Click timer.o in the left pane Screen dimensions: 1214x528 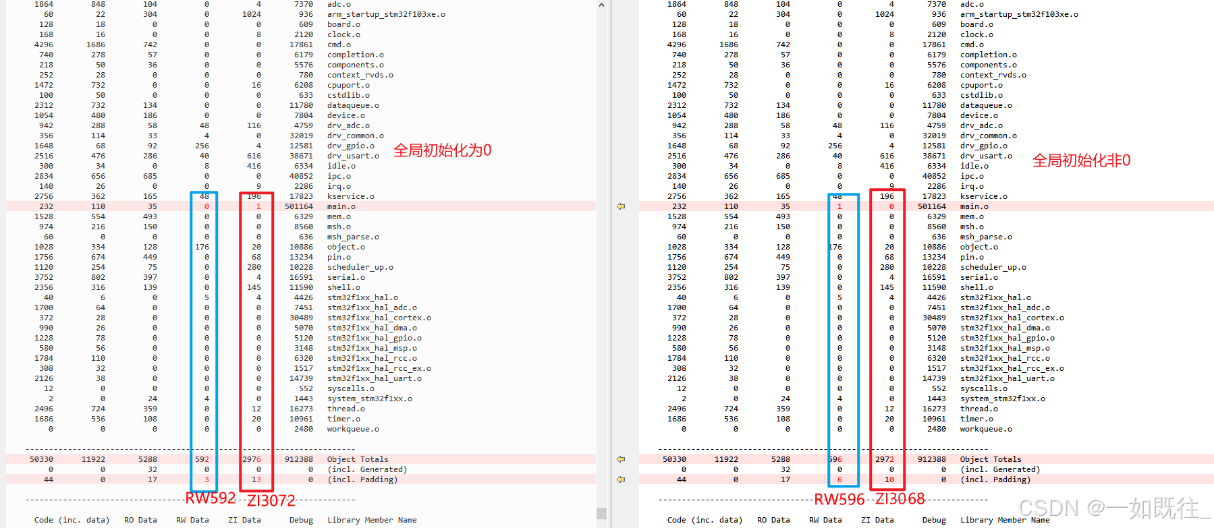pyautogui.click(x=343, y=419)
